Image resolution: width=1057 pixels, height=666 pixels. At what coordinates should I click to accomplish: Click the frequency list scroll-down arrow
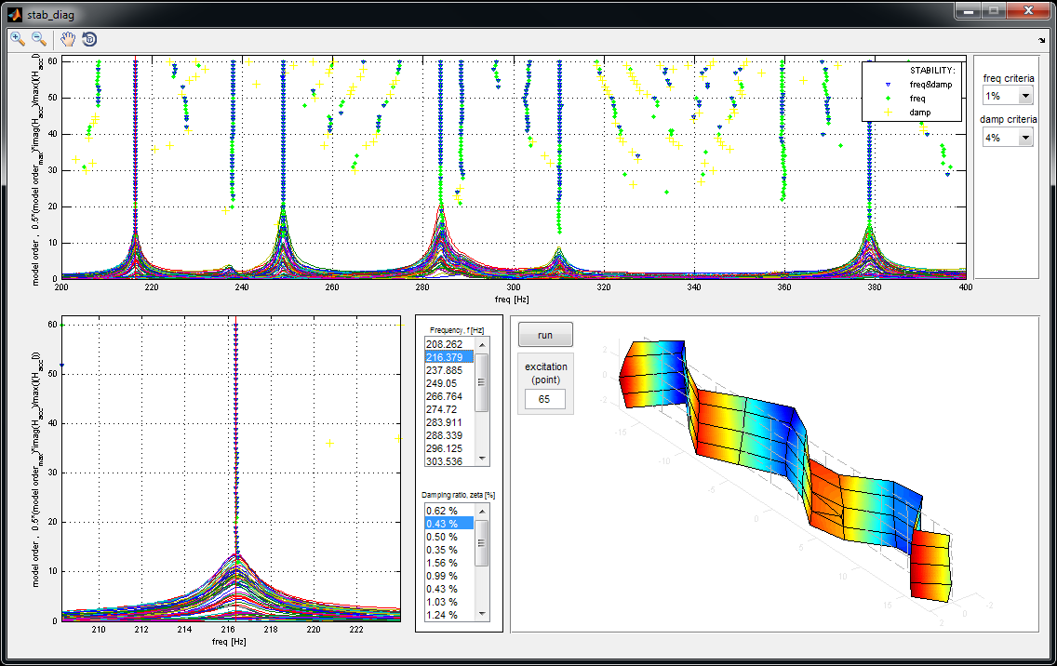(x=482, y=459)
